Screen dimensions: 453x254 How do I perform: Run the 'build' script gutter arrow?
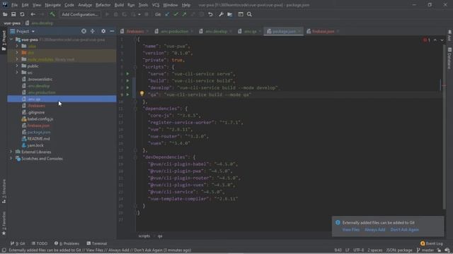127,80
